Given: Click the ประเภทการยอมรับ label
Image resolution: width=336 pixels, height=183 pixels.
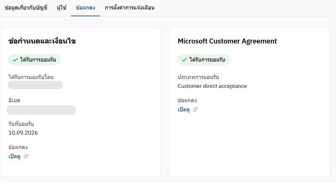Looking at the screenshot, I should [x=198, y=77].
